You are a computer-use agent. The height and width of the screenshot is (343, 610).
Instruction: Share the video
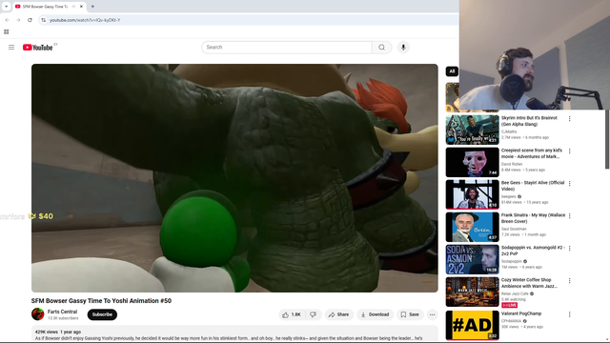coord(339,314)
